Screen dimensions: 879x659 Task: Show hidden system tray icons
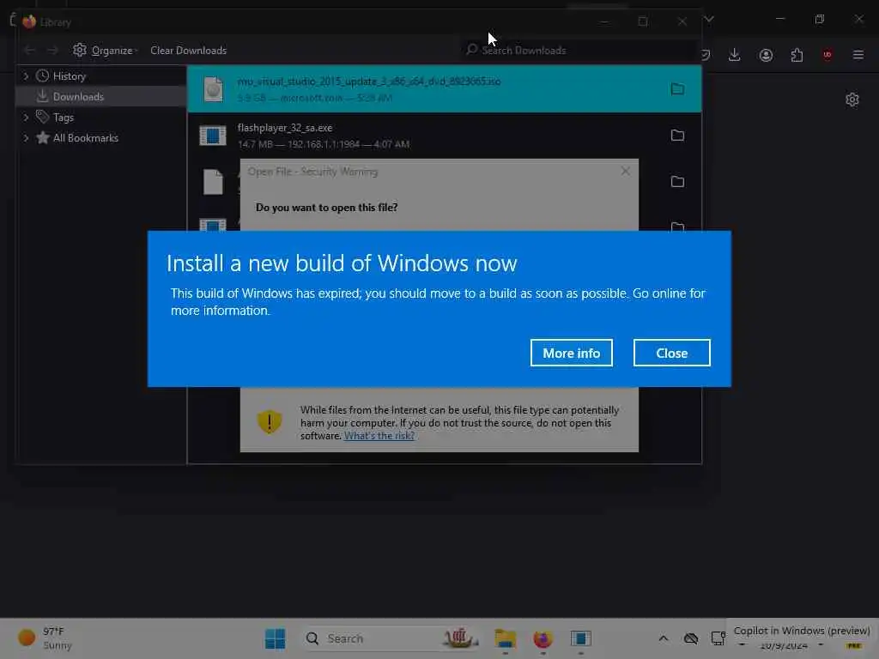pyautogui.click(x=664, y=638)
